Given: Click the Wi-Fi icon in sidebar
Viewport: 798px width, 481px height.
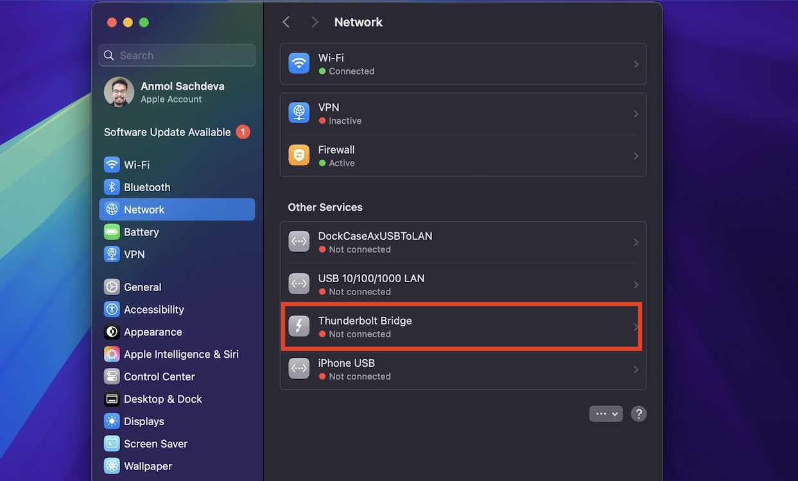Looking at the screenshot, I should pos(112,165).
